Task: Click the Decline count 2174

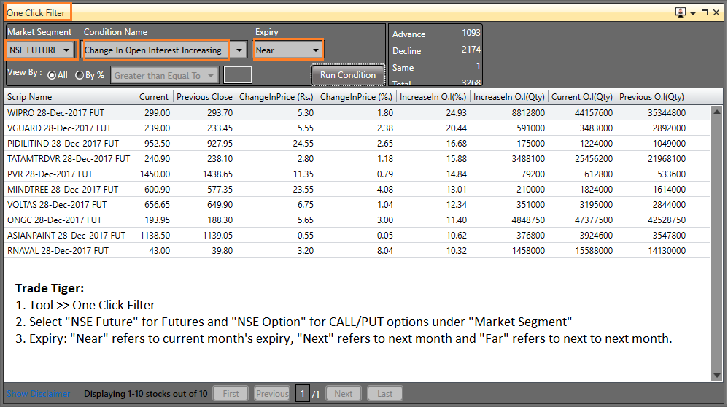Action: (471, 50)
